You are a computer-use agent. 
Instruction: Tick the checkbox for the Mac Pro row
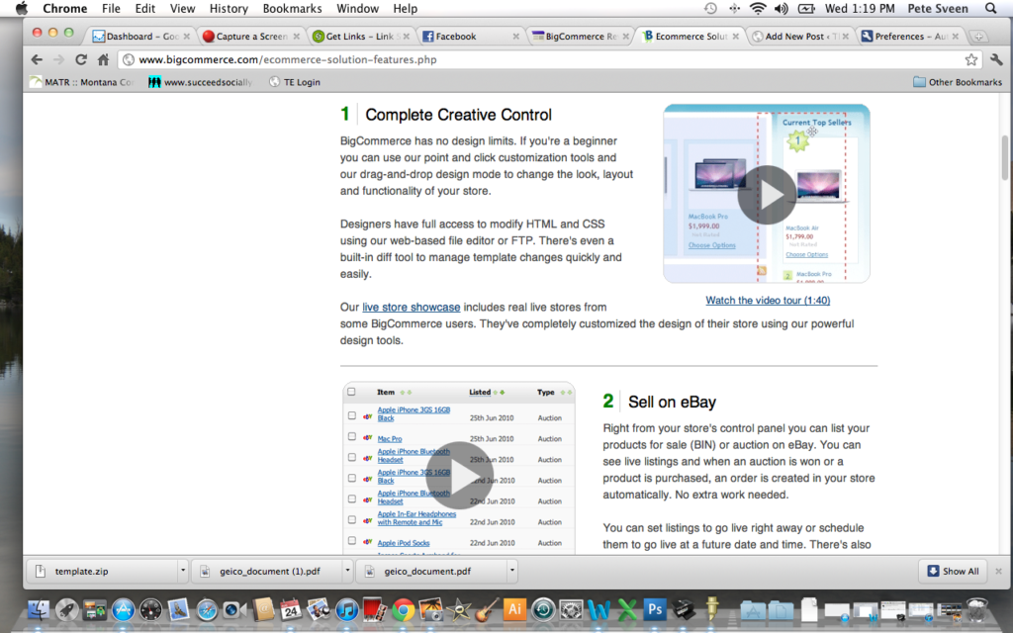351,436
